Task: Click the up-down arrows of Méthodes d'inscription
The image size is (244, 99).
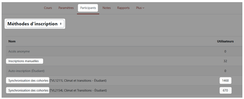Action: click(61, 24)
